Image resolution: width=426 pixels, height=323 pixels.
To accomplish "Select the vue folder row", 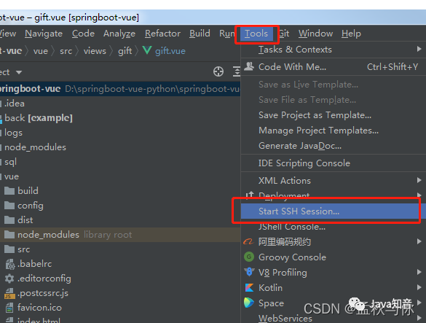I will pyautogui.click(x=120, y=176).
